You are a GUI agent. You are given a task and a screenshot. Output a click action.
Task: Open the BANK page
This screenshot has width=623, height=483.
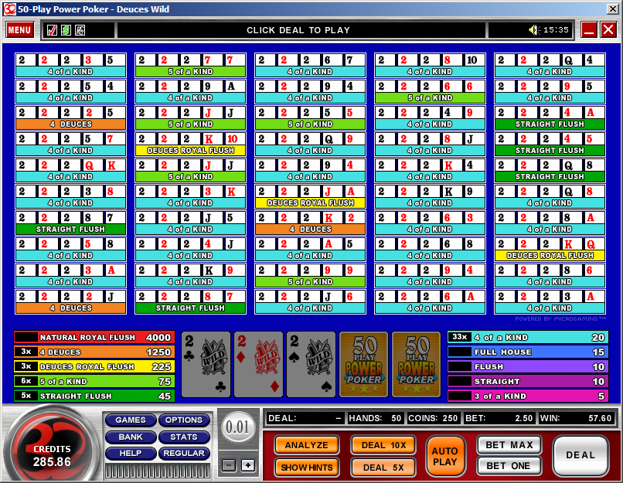(131, 437)
